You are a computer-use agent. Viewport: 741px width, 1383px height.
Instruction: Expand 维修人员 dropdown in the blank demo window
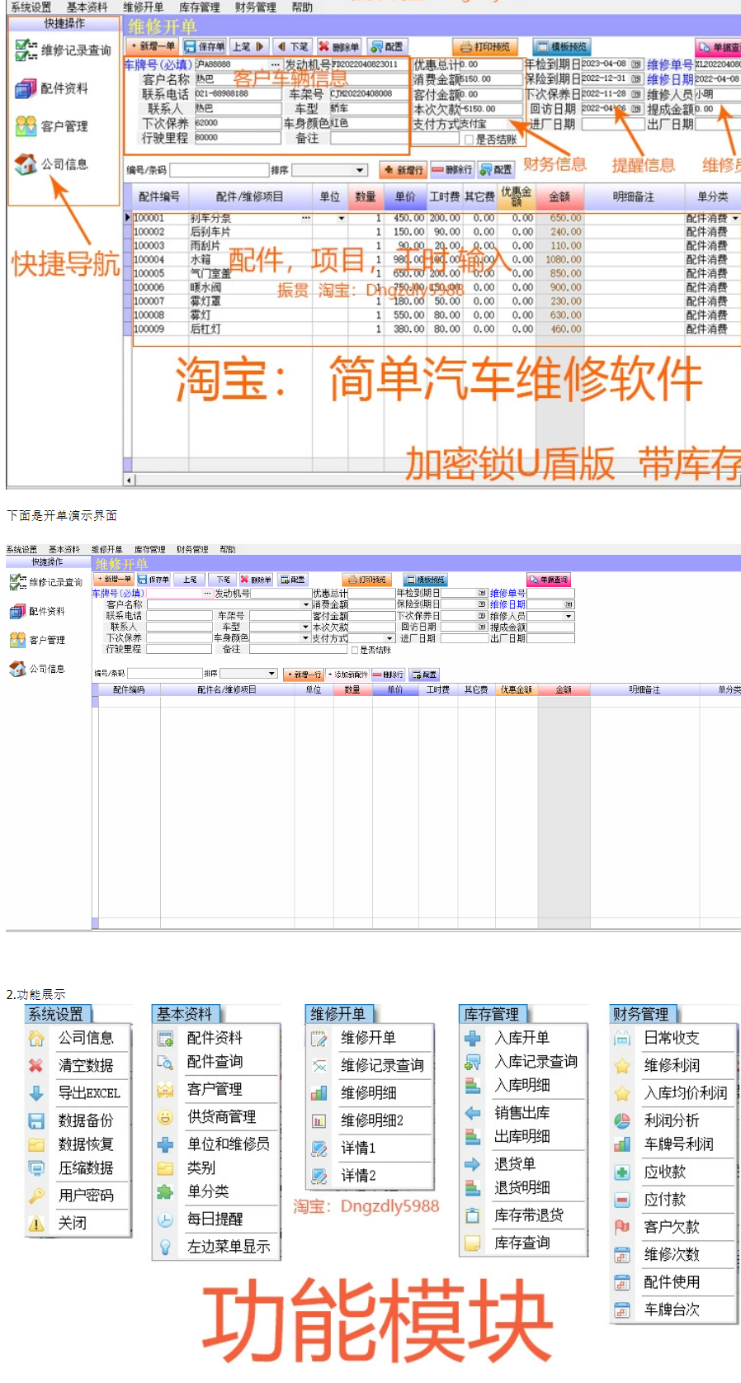569,616
